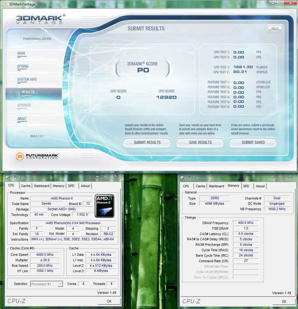The height and width of the screenshot is (309, 298).
Task: Click the Name field AMD Phenom II
Action: pyautogui.click(x=61, y=198)
